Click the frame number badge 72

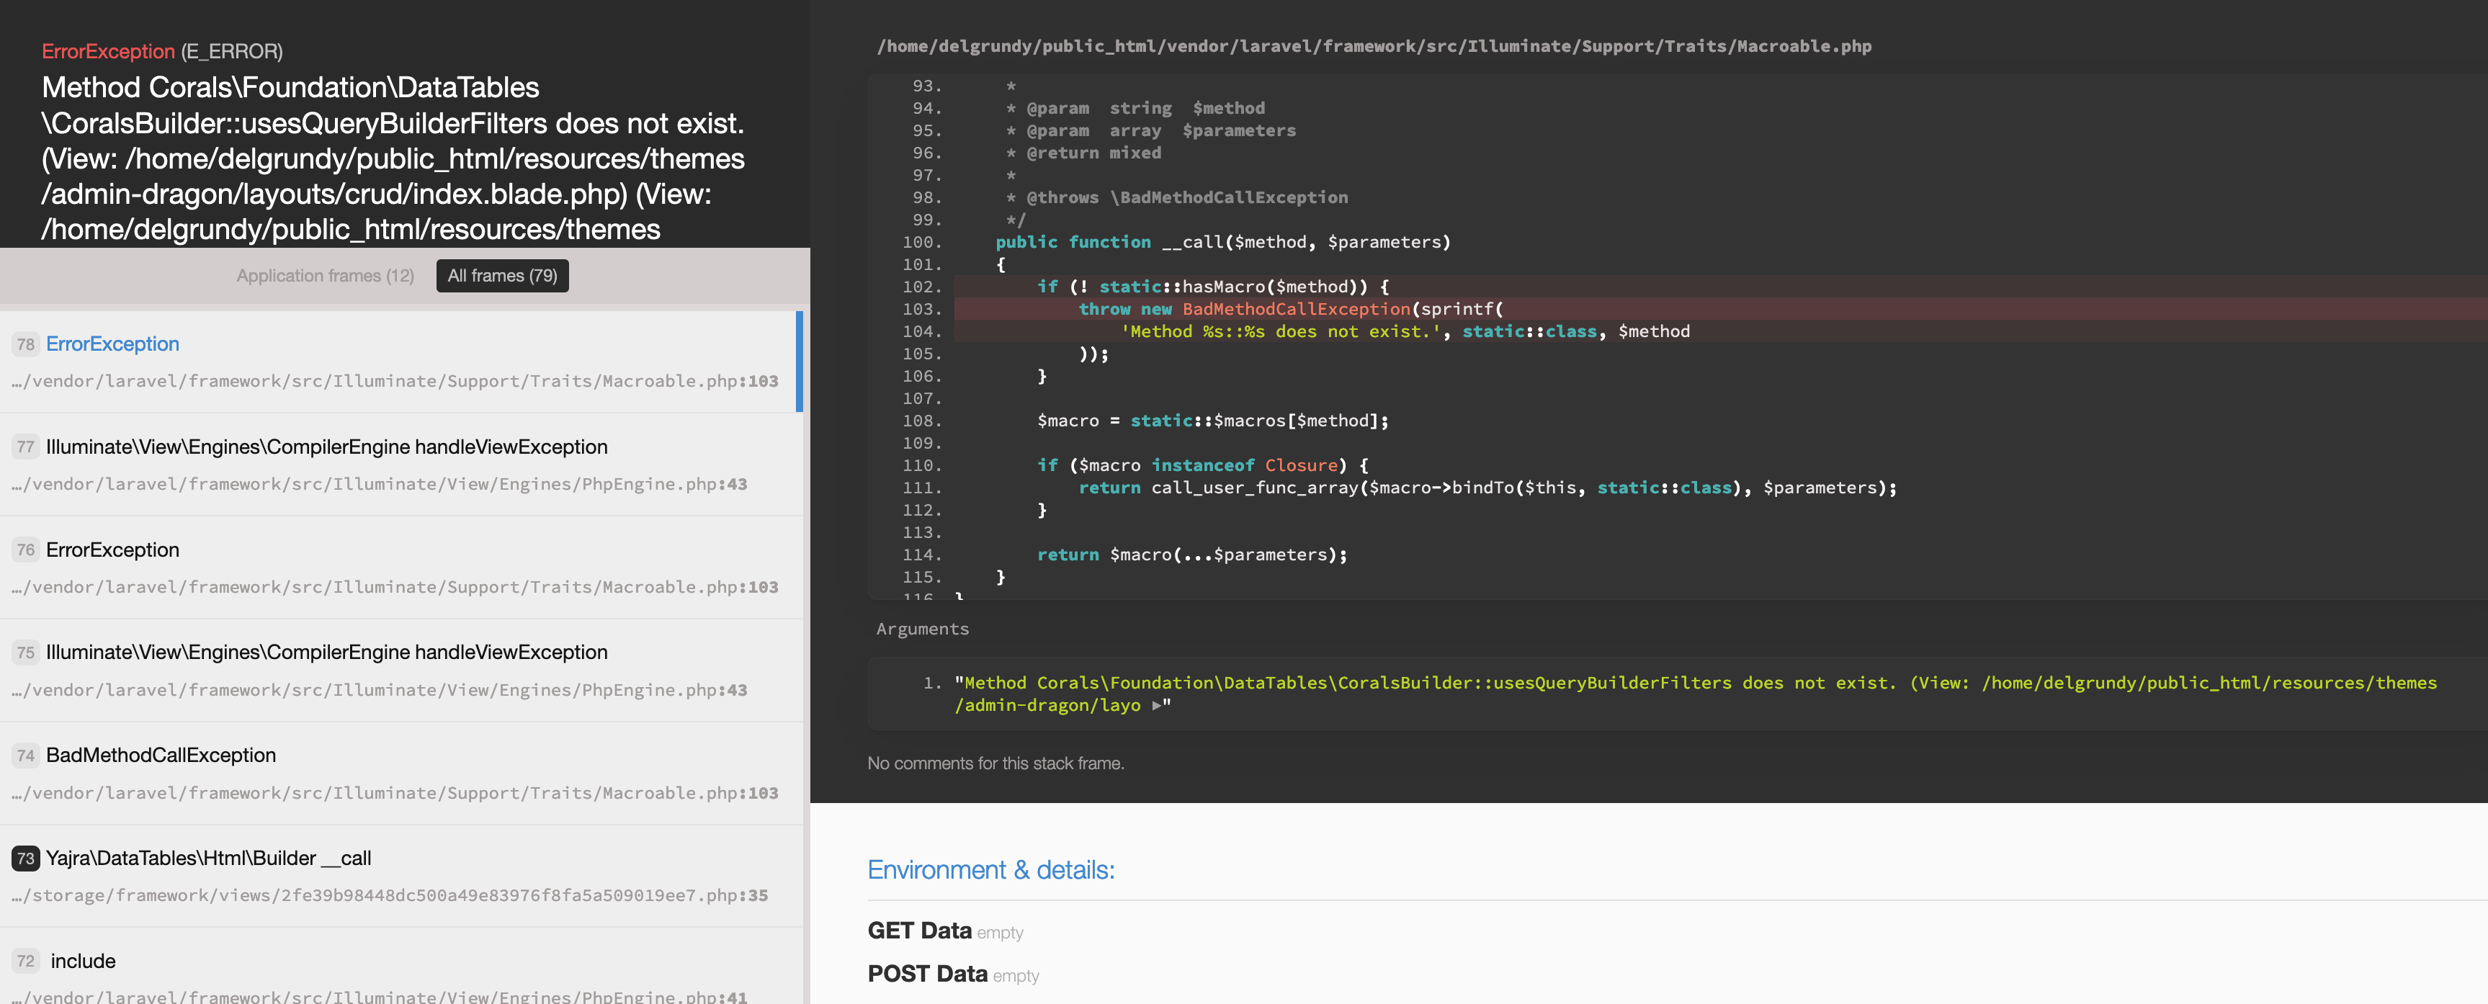click(25, 962)
